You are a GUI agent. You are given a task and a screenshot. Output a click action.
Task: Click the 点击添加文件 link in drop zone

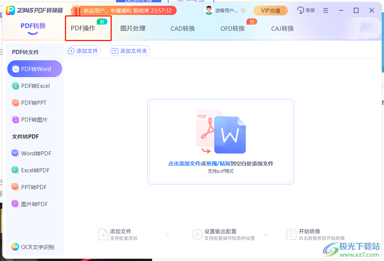(184, 164)
